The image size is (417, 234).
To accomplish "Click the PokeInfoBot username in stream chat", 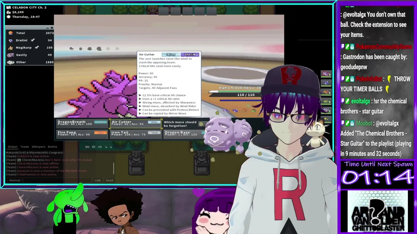I will point(369,79).
